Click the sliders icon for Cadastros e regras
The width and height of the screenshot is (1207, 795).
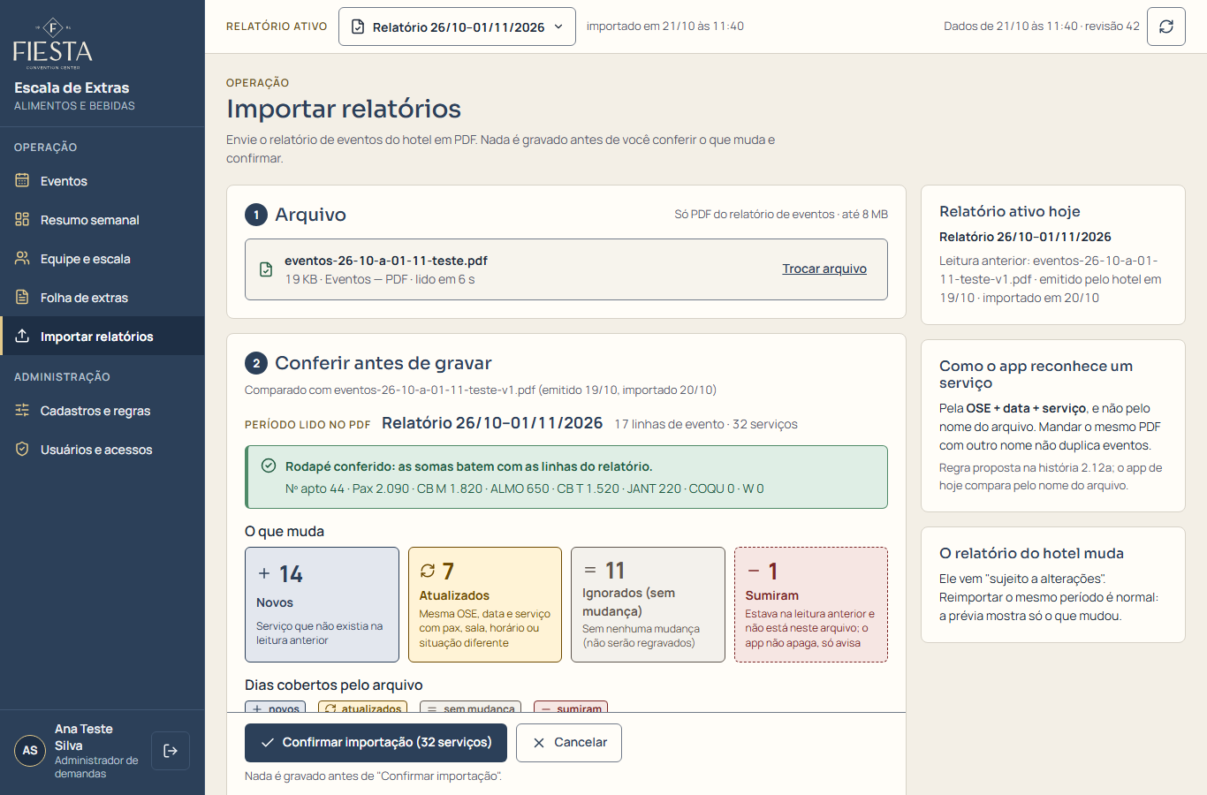click(x=22, y=411)
